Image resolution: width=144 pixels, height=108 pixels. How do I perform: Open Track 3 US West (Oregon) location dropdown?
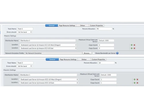tap(49, 79)
